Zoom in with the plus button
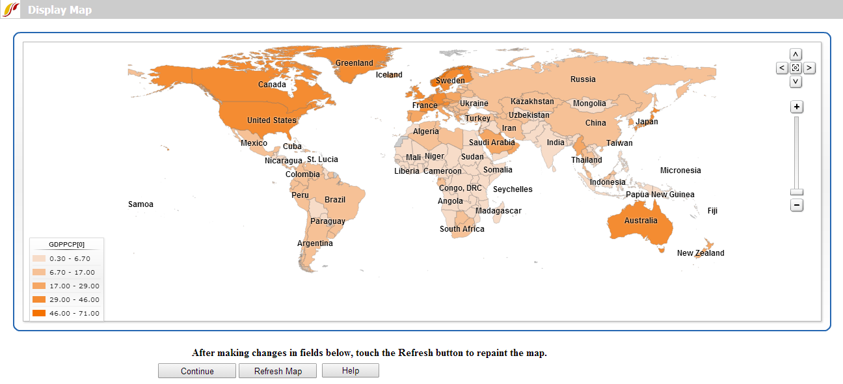This screenshot has height=384, width=843. pos(797,107)
